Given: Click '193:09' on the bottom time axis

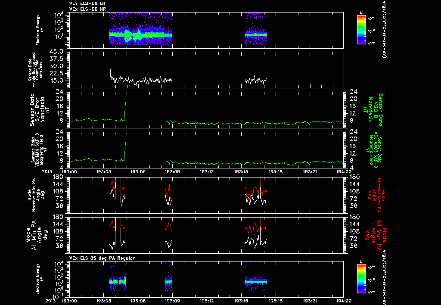Looking at the screenshot, I should click(172, 301).
